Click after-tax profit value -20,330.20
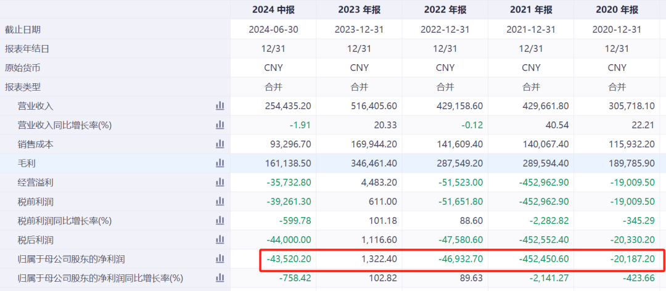The width and height of the screenshot is (666, 291). 631,240
